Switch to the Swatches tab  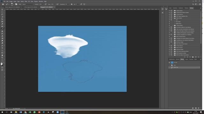175,8
